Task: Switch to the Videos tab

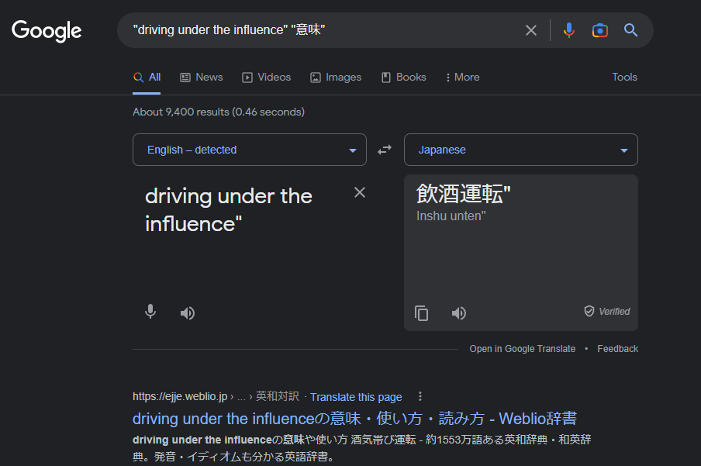Action: point(267,78)
